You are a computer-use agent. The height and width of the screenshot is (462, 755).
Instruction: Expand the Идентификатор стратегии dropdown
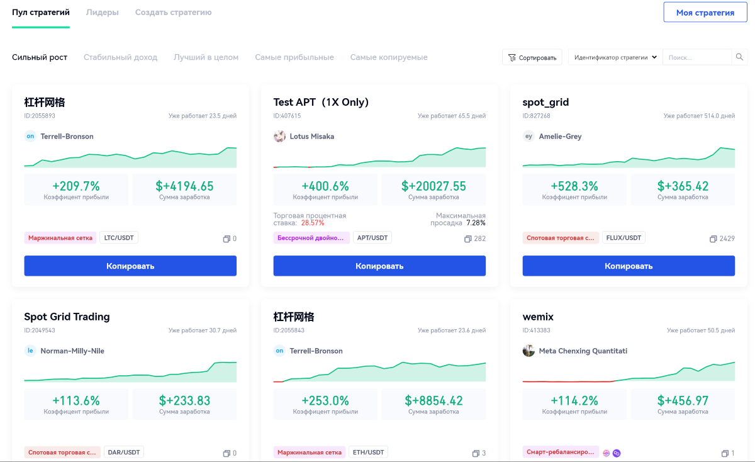click(x=615, y=57)
